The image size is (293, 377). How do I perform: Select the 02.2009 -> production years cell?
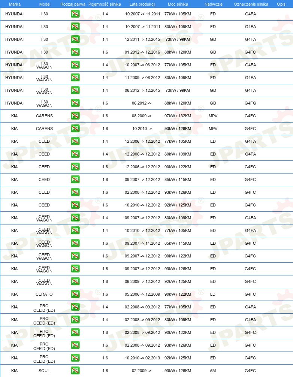click(142, 371)
